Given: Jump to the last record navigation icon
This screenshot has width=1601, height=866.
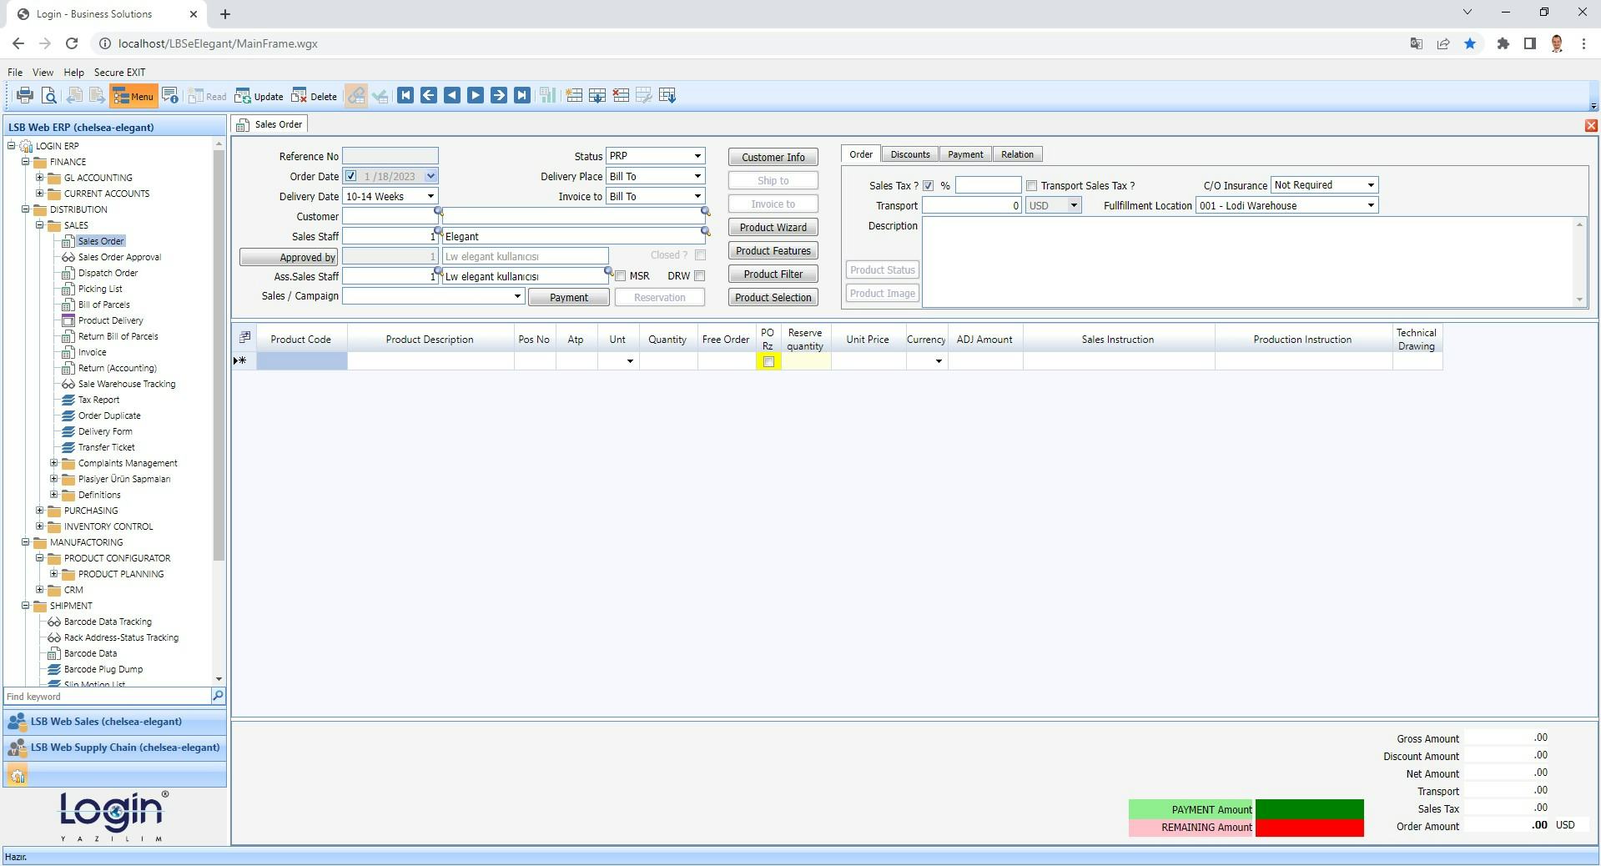Looking at the screenshot, I should coord(521,95).
